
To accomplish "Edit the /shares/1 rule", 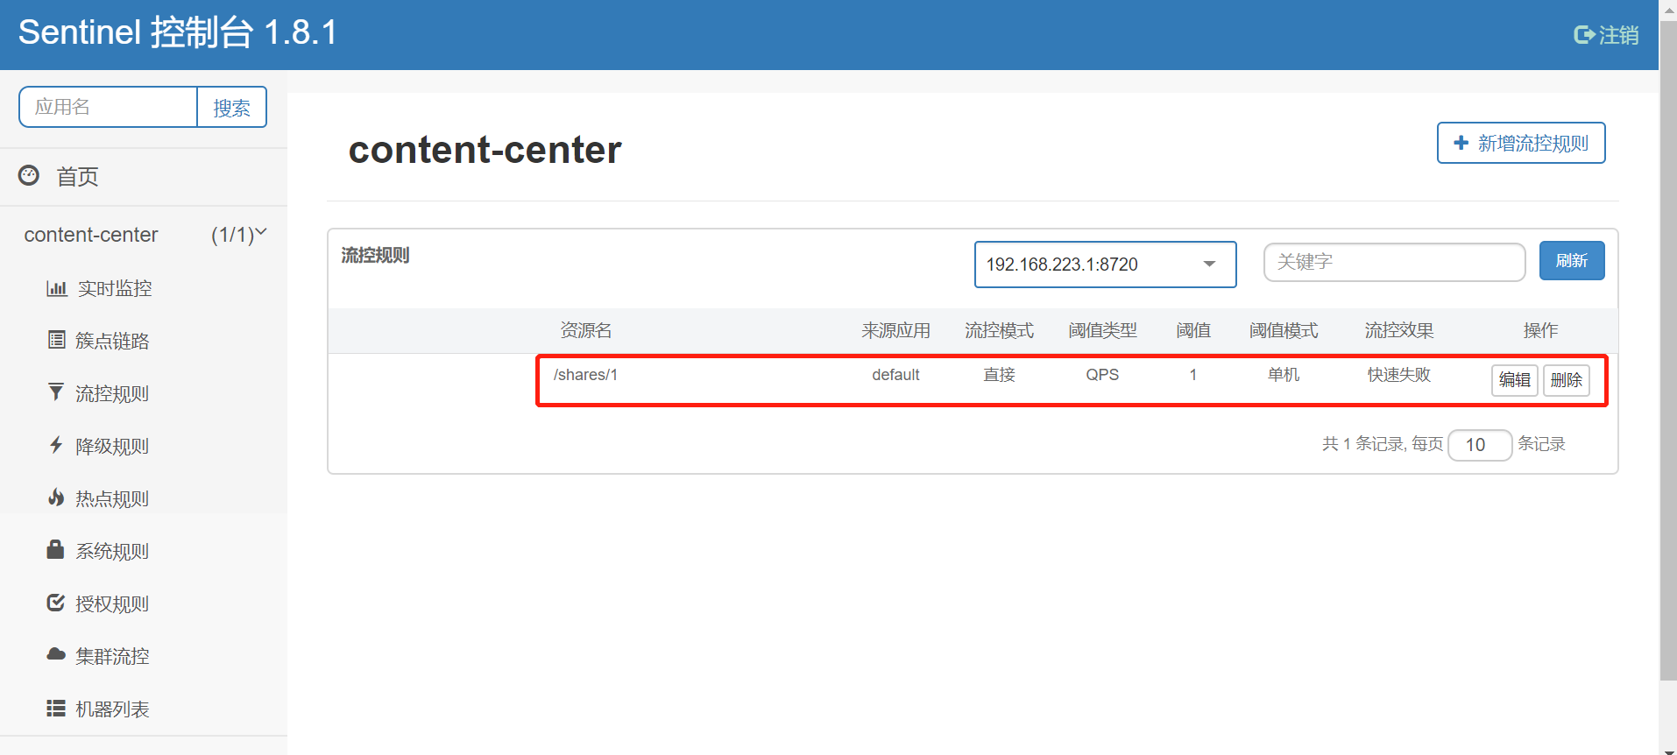I will tap(1515, 380).
